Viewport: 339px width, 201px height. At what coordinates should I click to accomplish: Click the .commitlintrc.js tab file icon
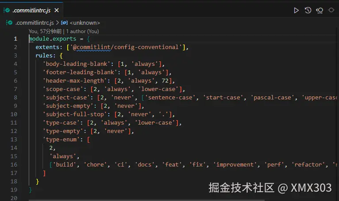click(7, 10)
